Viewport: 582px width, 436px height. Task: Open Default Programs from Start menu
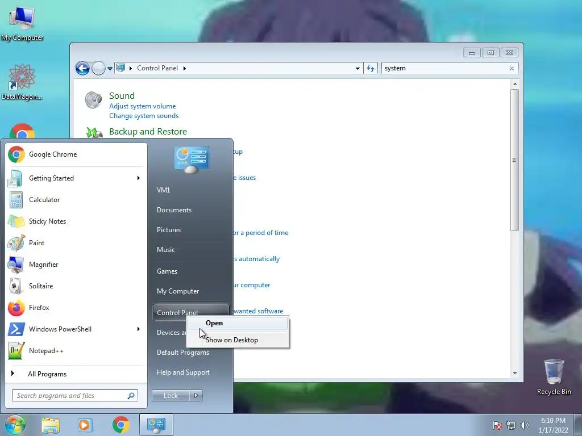(x=191, y=353)
